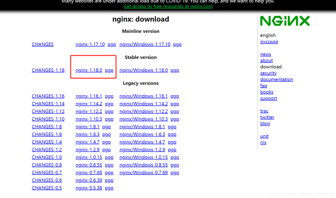Download nginx/Windows-1.2.9
This screenshot has height=198, width=336.
point(142,150)
